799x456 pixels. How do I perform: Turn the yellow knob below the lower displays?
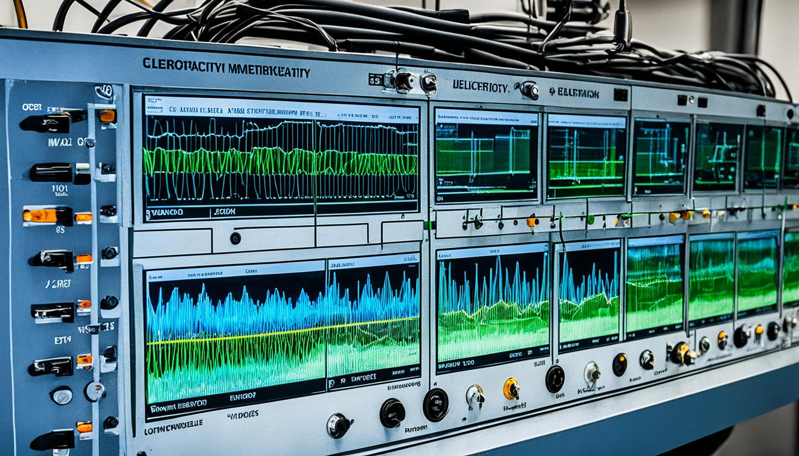511,389
